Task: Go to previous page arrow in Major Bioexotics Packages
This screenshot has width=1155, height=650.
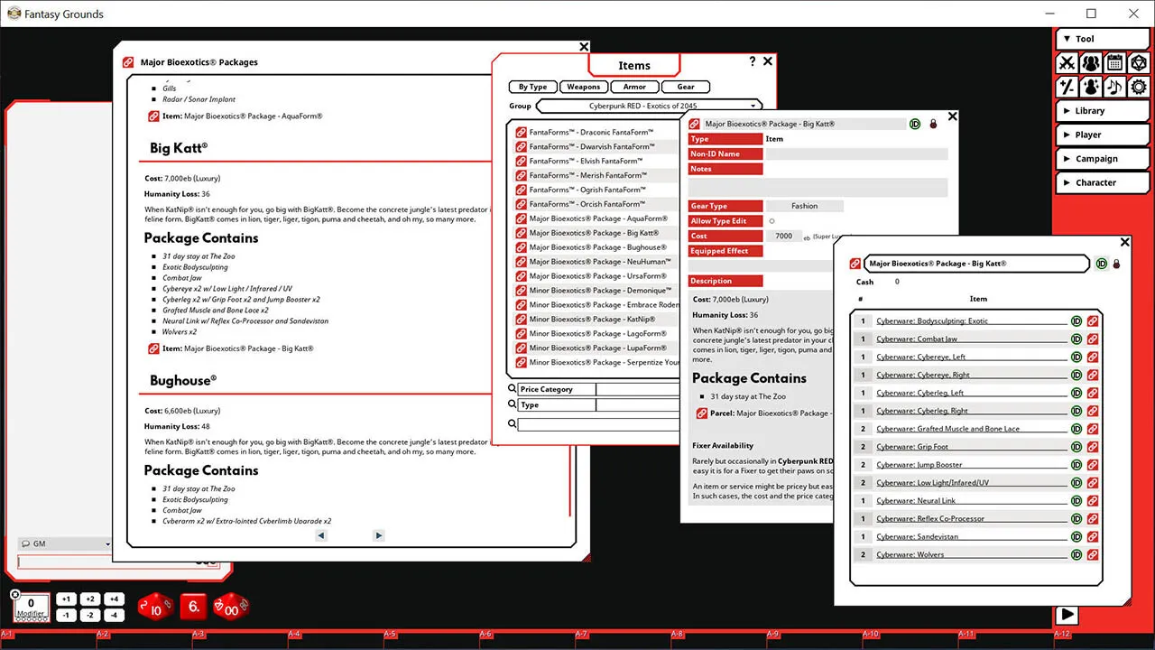Action: pos(321,535)
